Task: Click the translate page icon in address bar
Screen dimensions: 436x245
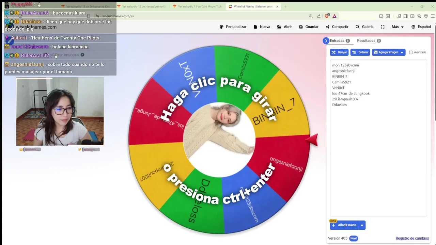Action: point(311,16)
